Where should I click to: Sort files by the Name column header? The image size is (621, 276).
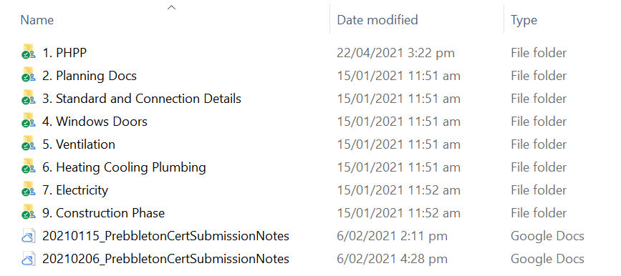coord(37,20)
